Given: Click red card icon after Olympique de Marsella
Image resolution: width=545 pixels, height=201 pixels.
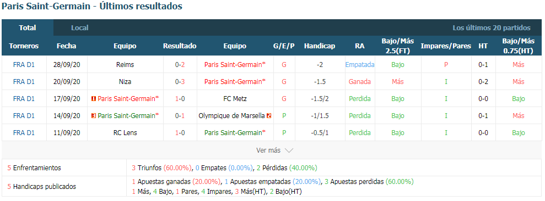Looking at the screenshot, I should coord(269,116).
